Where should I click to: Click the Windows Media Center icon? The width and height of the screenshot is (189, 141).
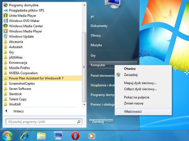pyautogui.click(x=5, y=26)
